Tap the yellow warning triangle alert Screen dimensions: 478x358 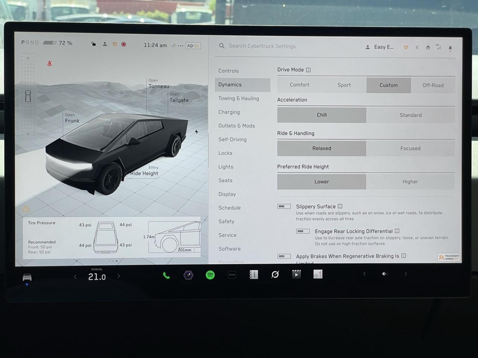click(26, 209)
